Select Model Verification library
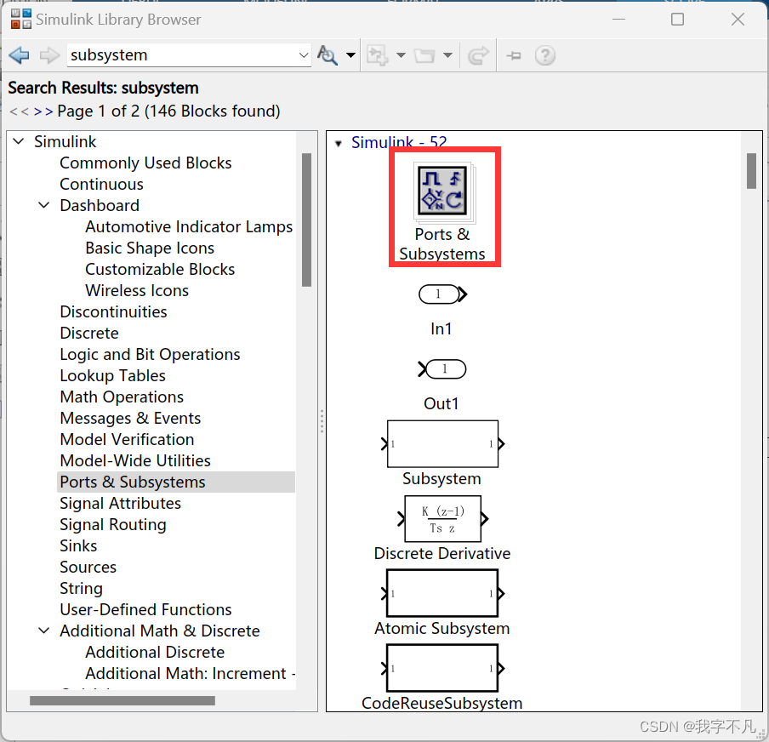 pyautogui.click(x=127, y=440)
